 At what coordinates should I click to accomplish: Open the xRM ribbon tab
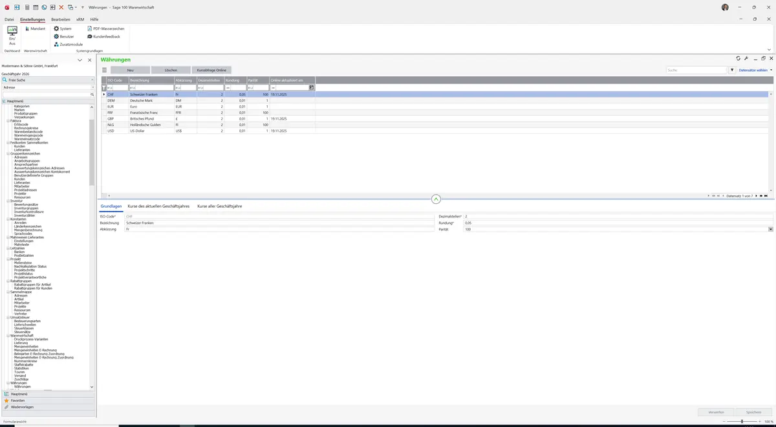tap(80, 19)
